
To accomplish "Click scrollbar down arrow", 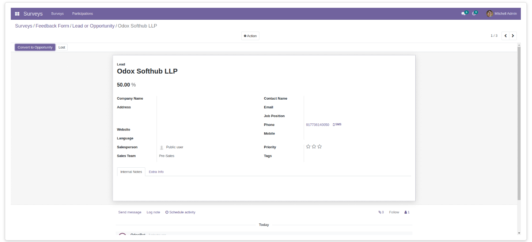I will click(x=519, y=233).
